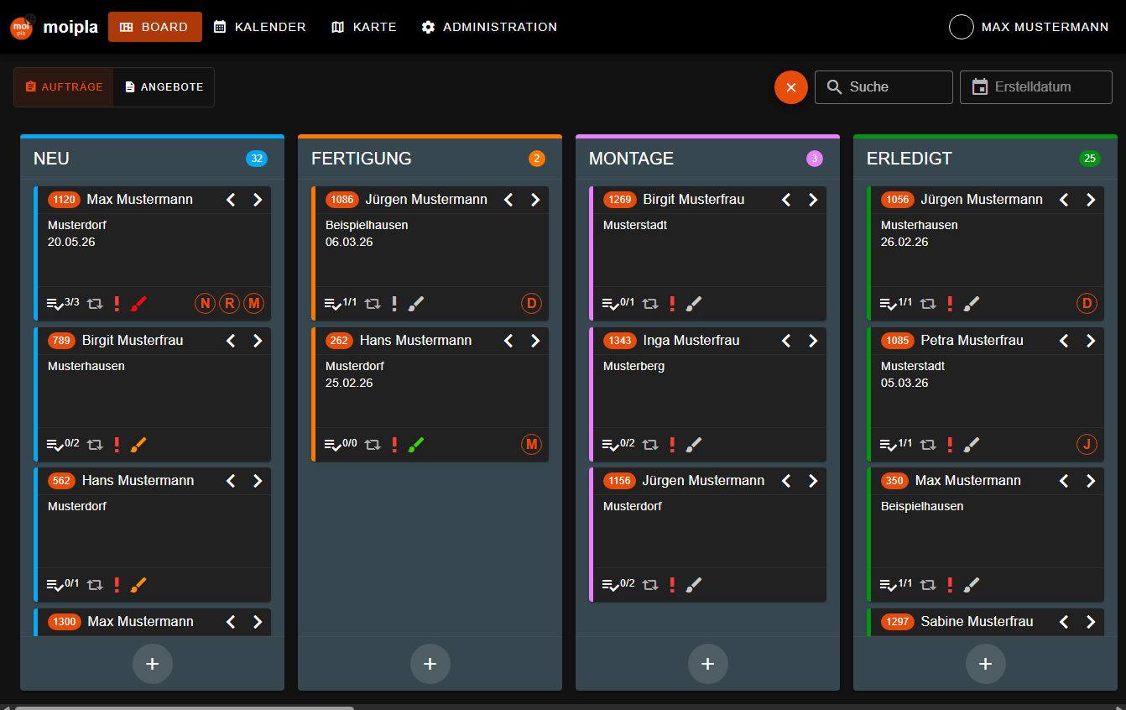
Task: Click the brush icon on card 1343
Action: click(694, 445)
